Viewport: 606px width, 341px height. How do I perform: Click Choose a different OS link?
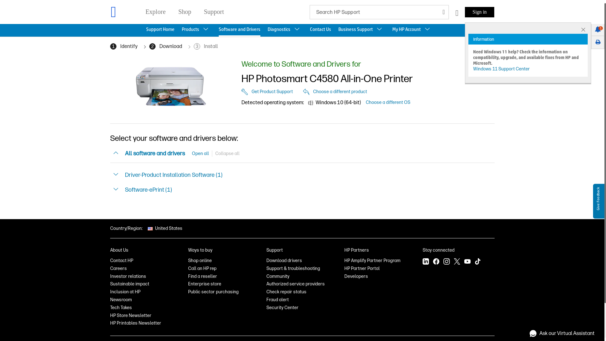pos(388,102)
